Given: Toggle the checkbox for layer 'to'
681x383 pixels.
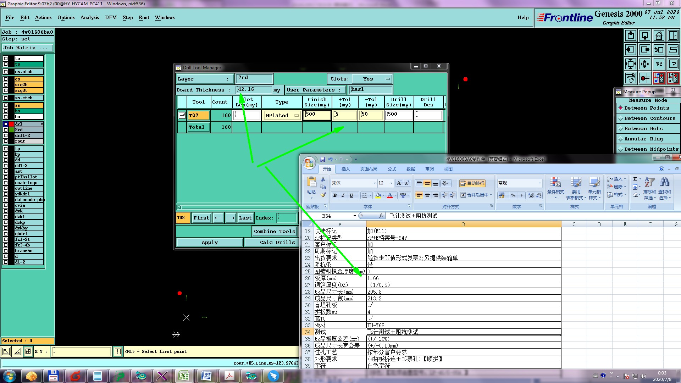Looking at the screenshot, I should coord(6,59).
